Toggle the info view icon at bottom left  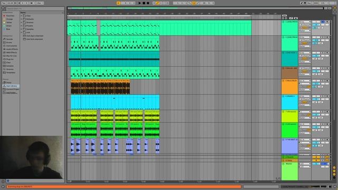(3, 186)
